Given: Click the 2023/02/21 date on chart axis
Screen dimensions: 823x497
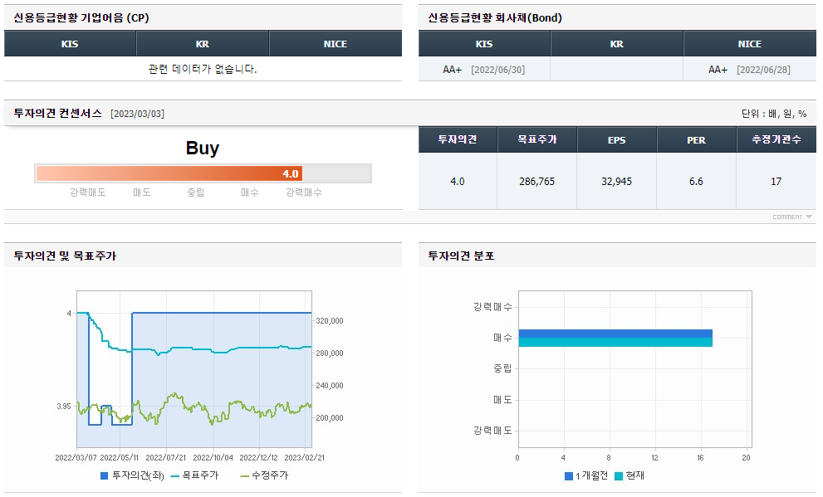Looking at the screenshot, I should pos(305,458).
